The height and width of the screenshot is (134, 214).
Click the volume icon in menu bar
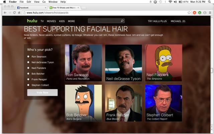point(175,2)
